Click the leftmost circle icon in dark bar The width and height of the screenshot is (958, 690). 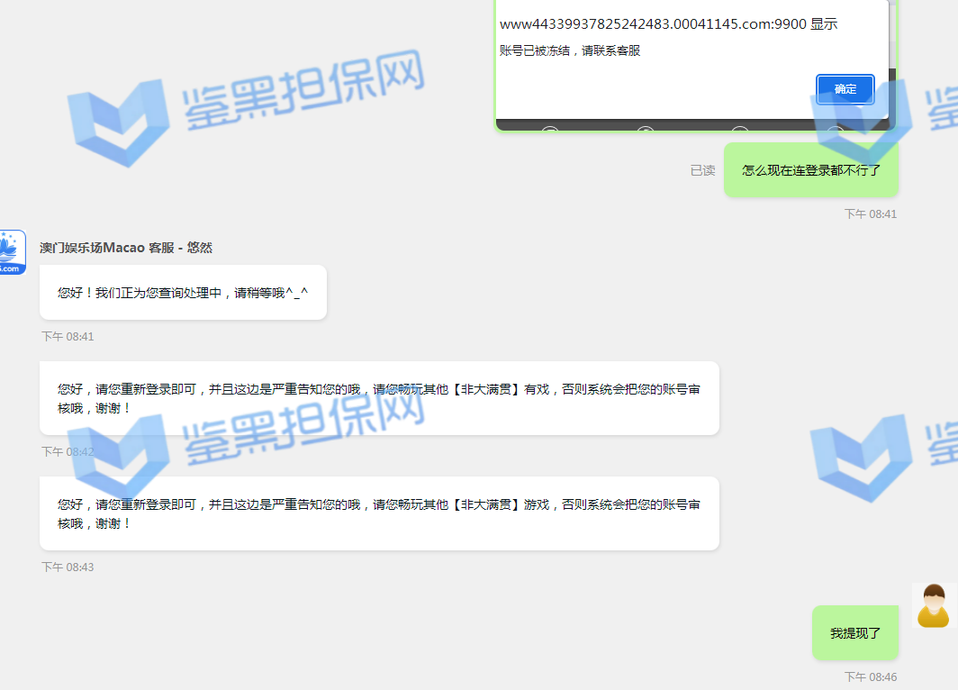pyautogui.click(x=550, y=132)
